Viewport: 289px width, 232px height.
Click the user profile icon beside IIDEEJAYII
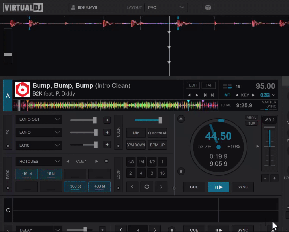click(73, 8)
